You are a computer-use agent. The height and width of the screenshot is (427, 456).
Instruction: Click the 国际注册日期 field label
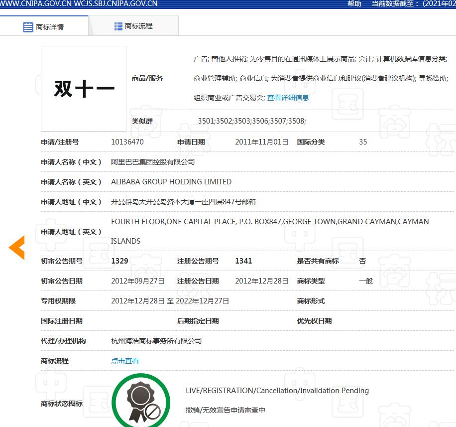(x=62, y=321)
